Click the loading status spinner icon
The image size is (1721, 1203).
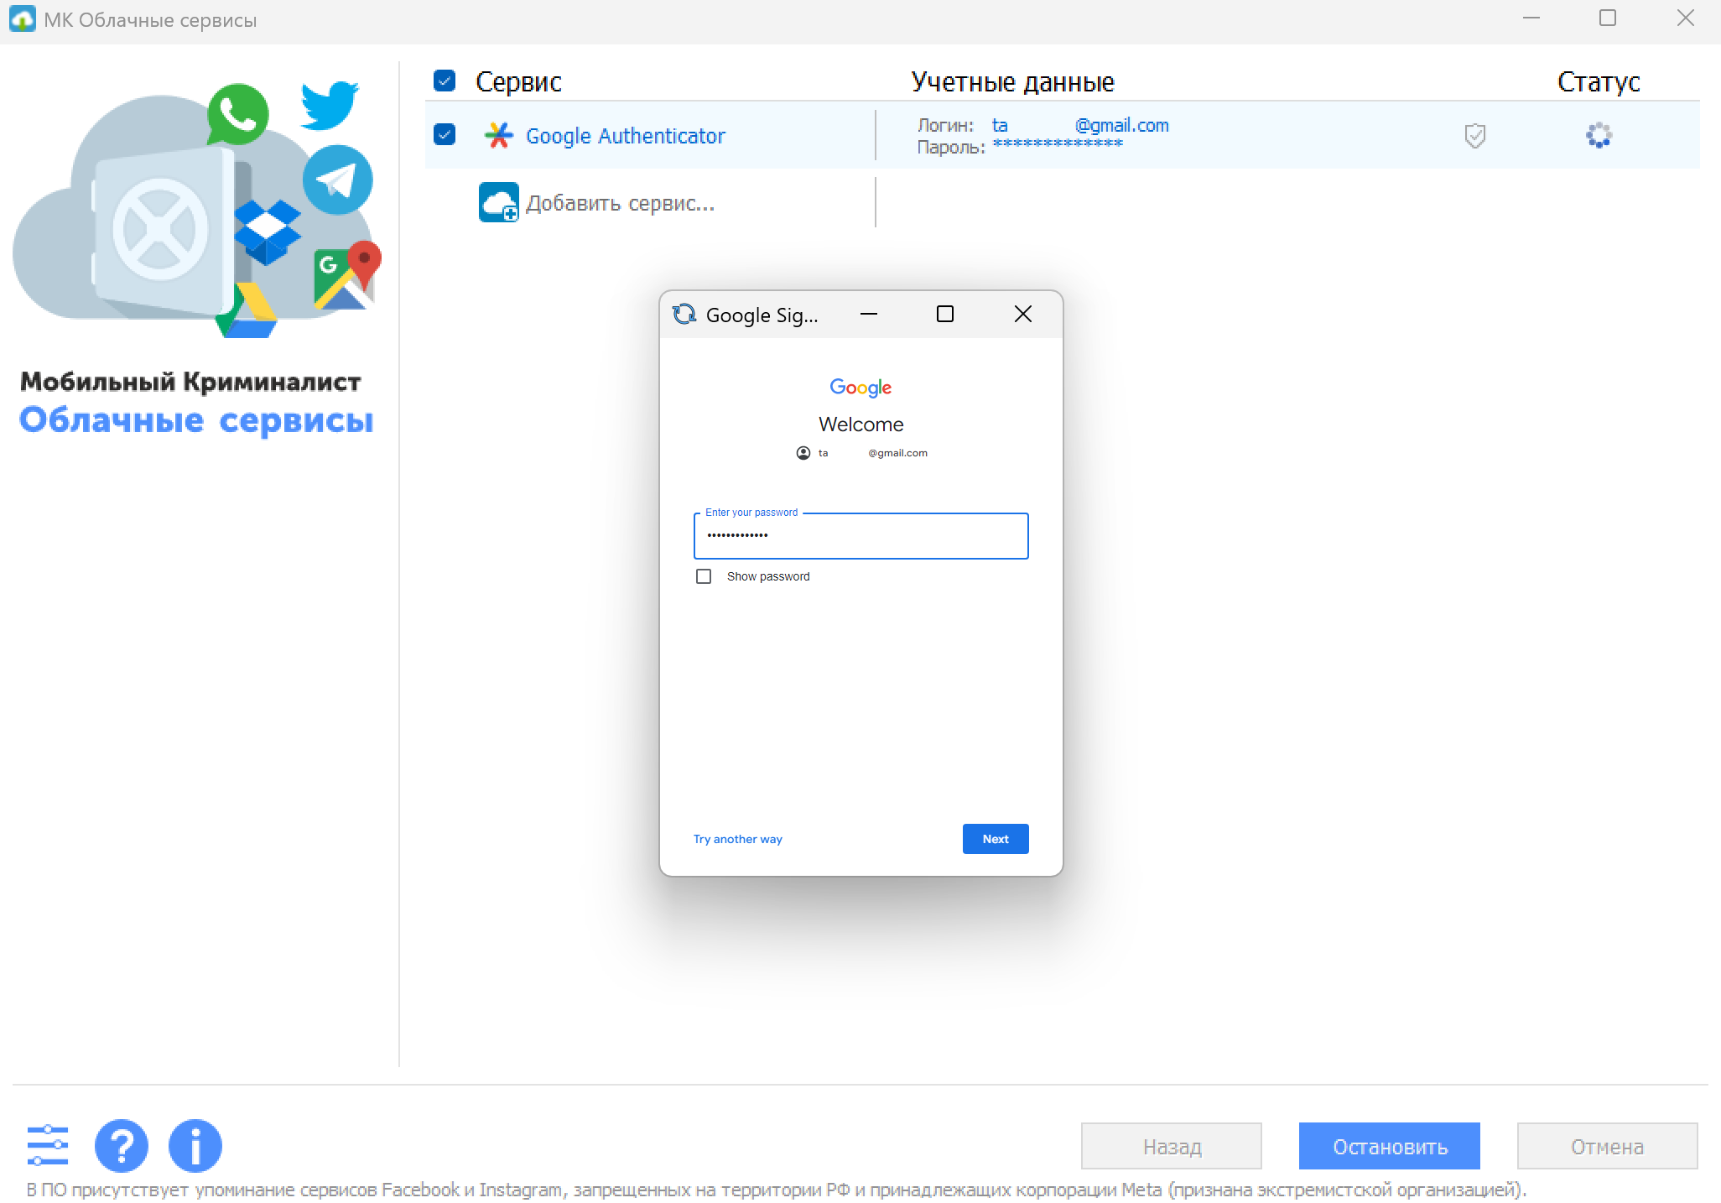coord(1599,135)
